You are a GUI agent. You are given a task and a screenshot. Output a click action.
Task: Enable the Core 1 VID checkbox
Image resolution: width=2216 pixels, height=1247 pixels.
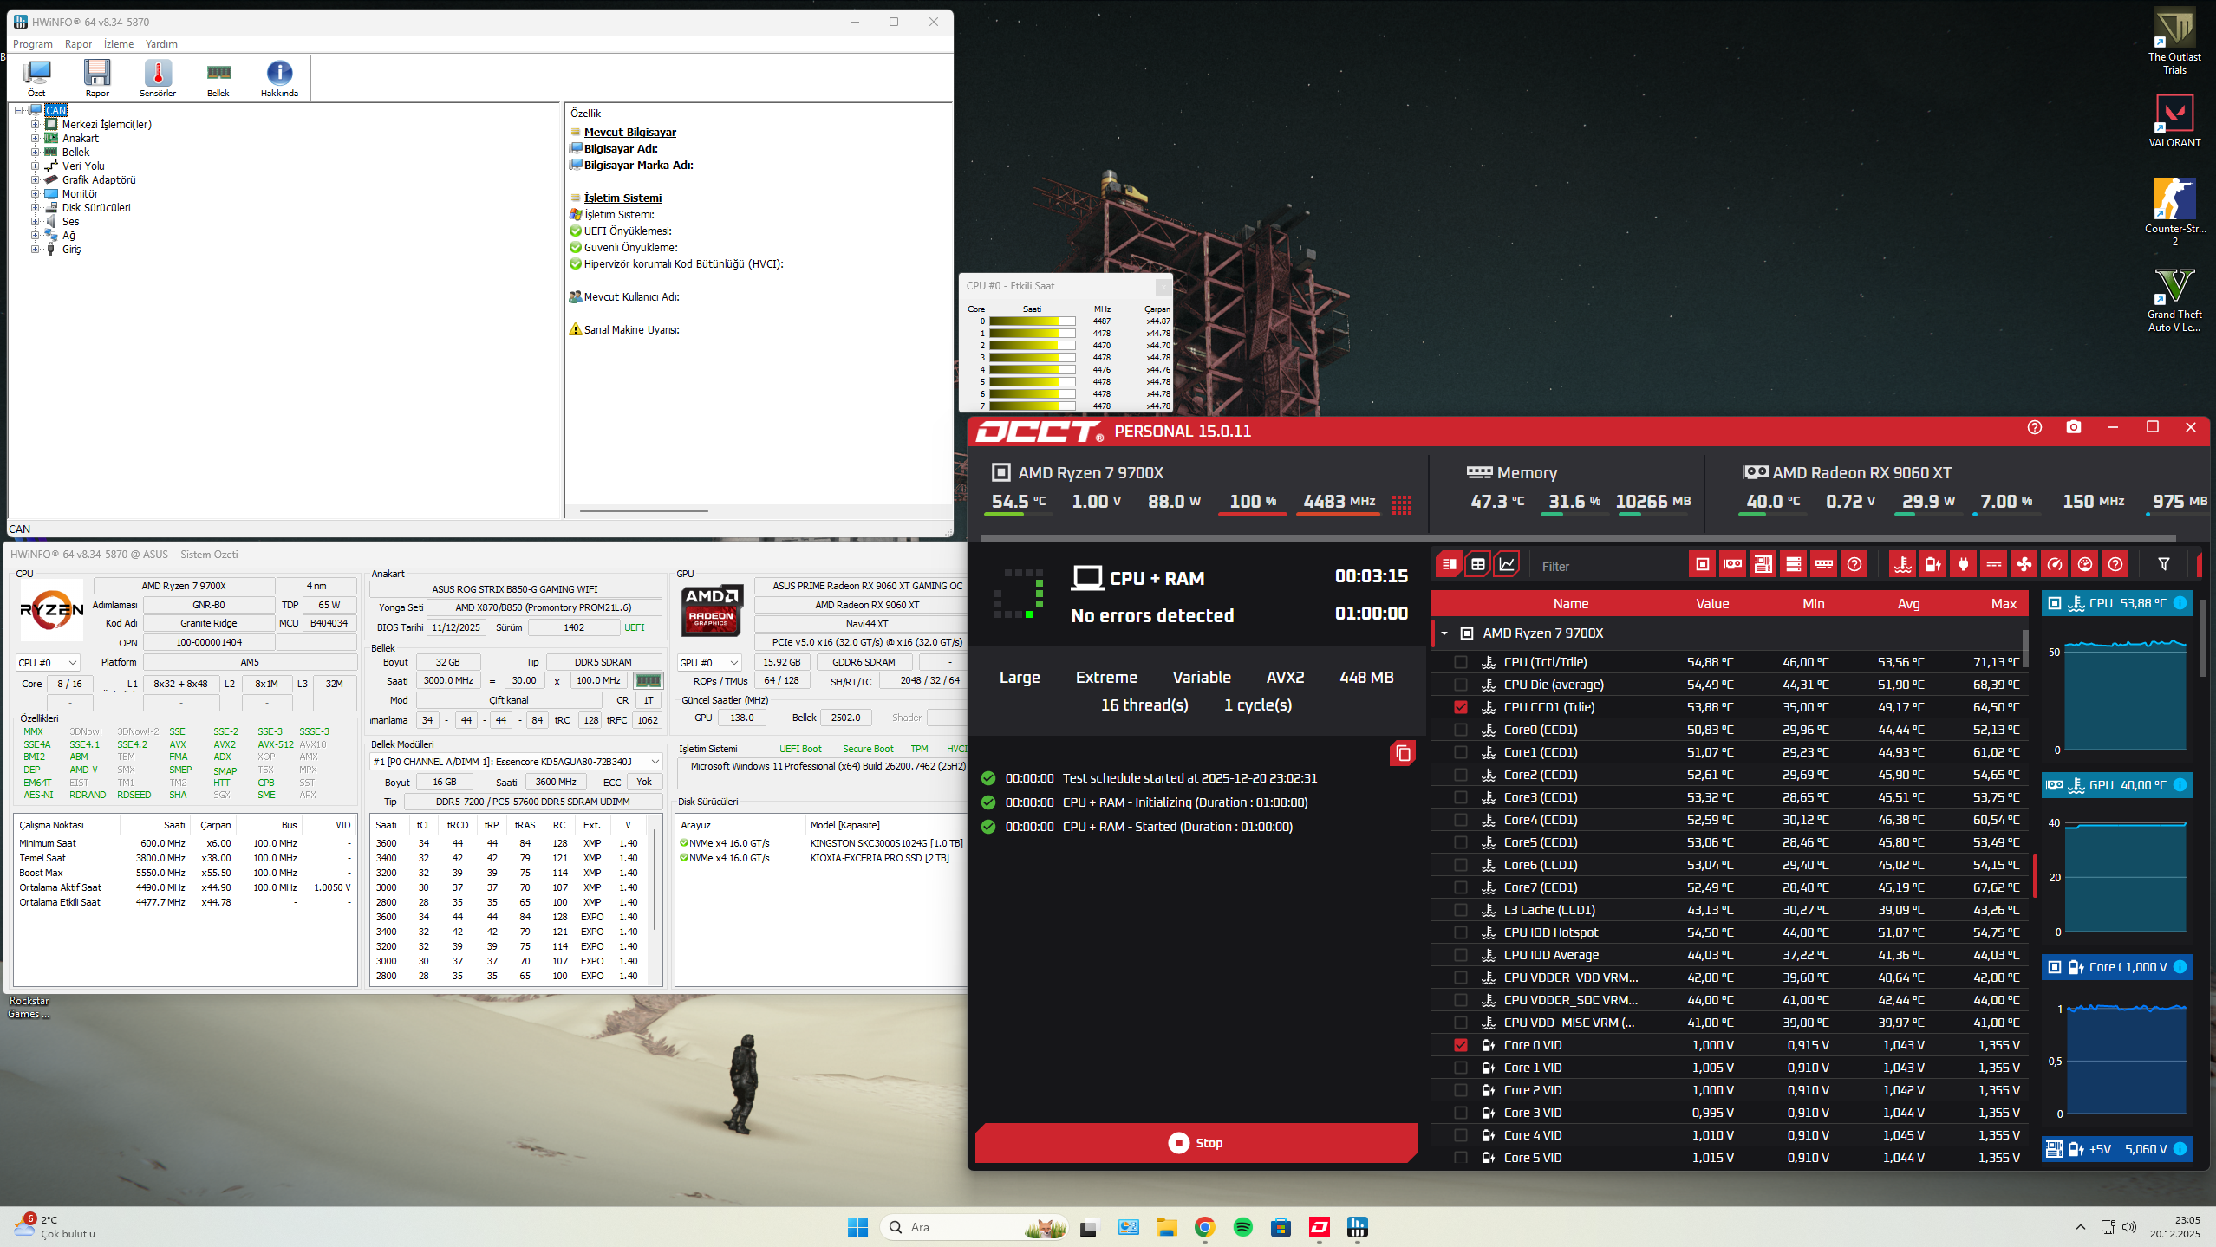click(x=1461, y=1068)
